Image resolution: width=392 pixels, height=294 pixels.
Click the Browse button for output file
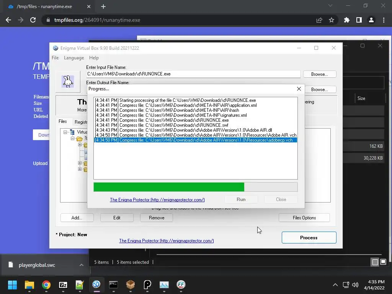320,90
